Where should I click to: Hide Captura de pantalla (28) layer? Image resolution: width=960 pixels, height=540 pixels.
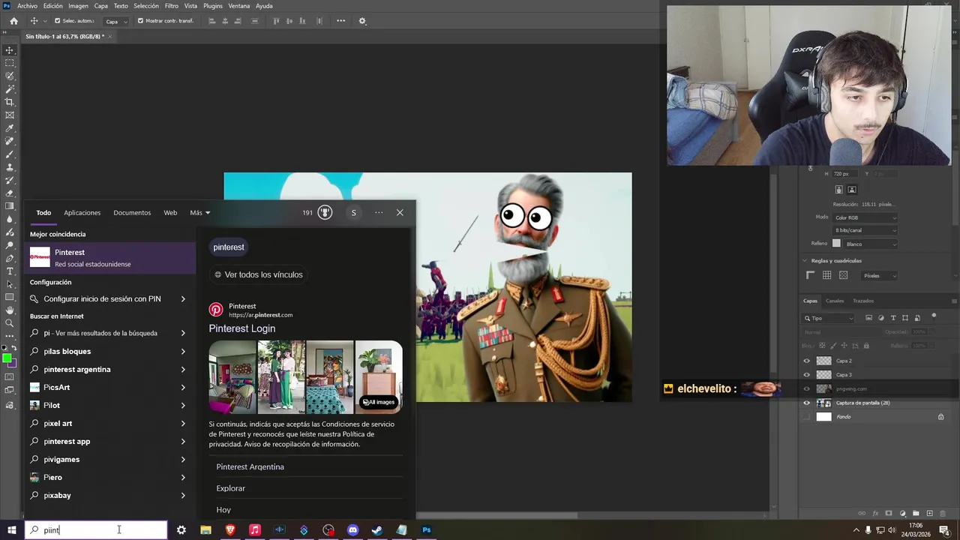click(x=807, y=403)
